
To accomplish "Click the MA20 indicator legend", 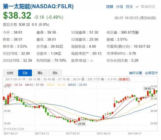I will 56,85.
